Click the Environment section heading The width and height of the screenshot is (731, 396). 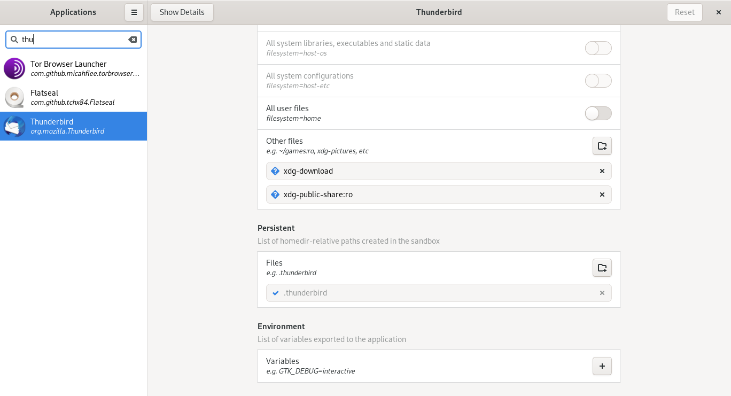tap(281, 327)
